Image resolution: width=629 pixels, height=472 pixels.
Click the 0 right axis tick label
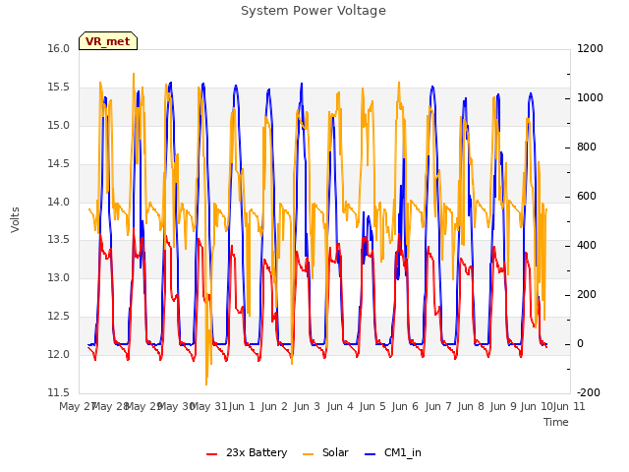point(580,343)
